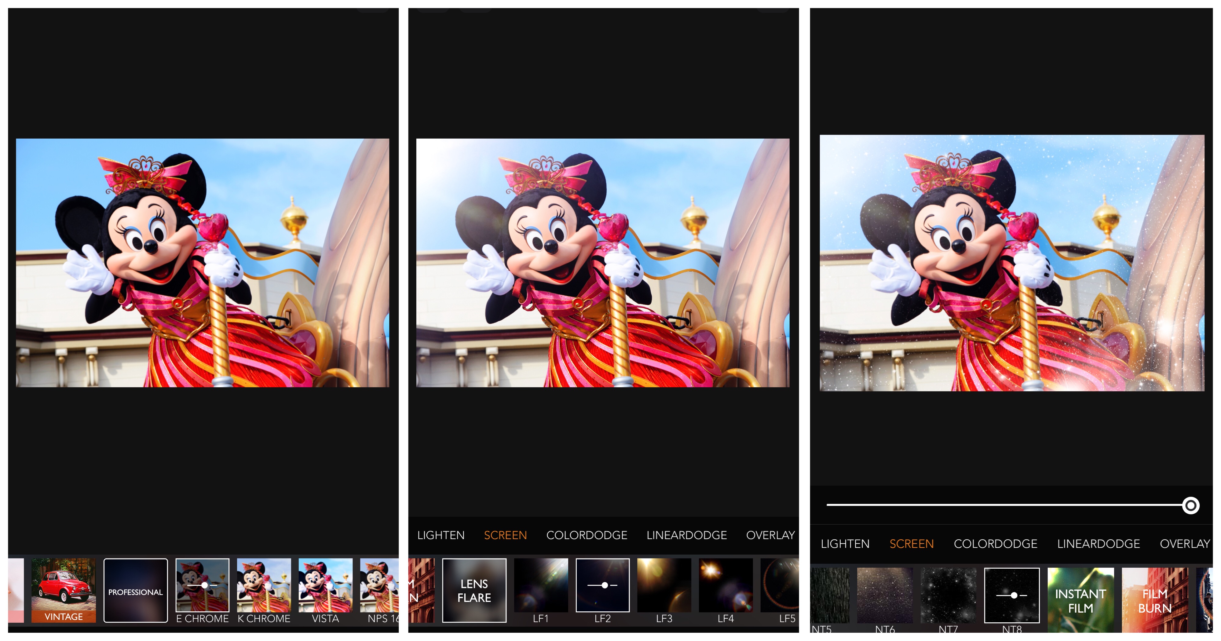Click the intensity slider handle in right screen

pos(1191,505)
